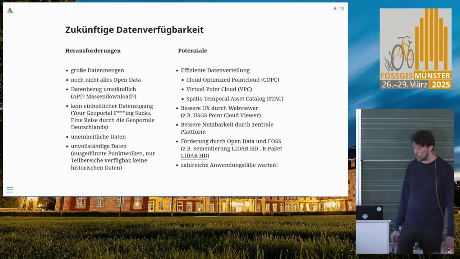The width and height of the screenshot is (460, 259).
Task: Open the R-Paket LIDAR HD link
Action: 231,152
